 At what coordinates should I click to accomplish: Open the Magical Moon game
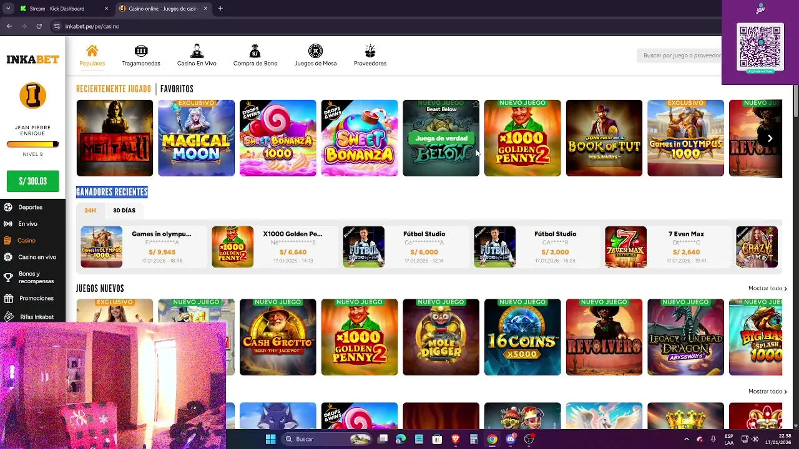point(196,138)
